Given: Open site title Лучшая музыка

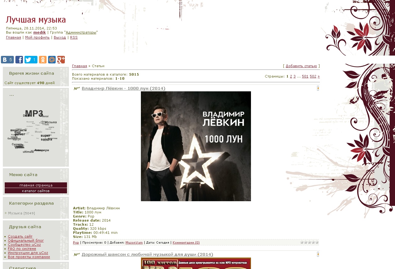Looking at the screenshot, I should pyautogui.click(x=36, y=20).
